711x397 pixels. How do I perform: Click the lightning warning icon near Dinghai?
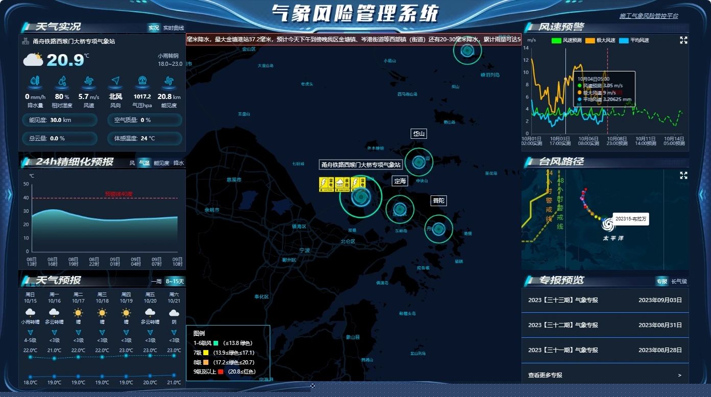(358, 182)
